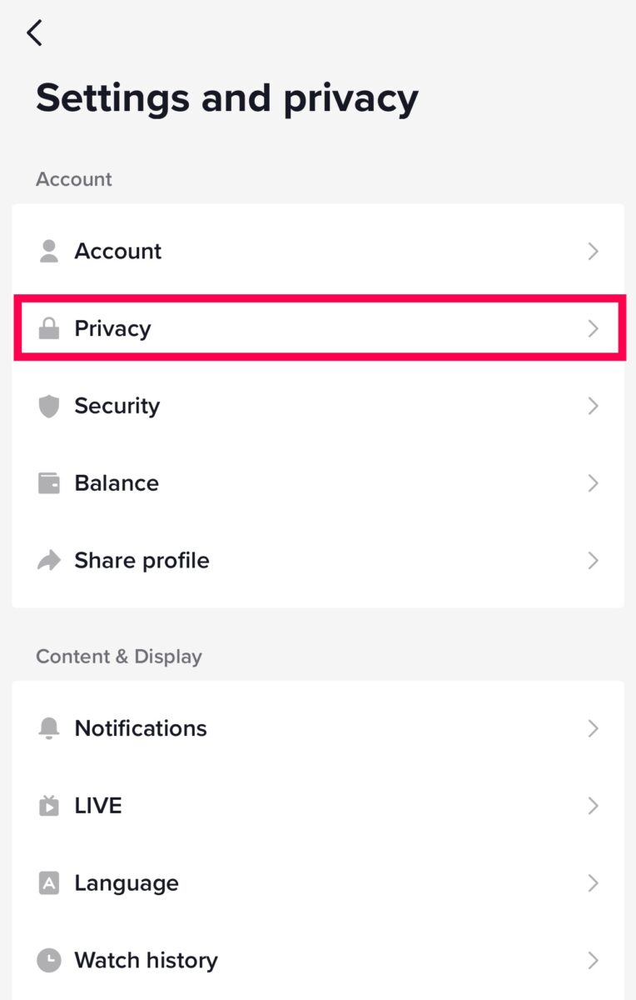Tap the Privacy lock icon

tap(49, 329)
